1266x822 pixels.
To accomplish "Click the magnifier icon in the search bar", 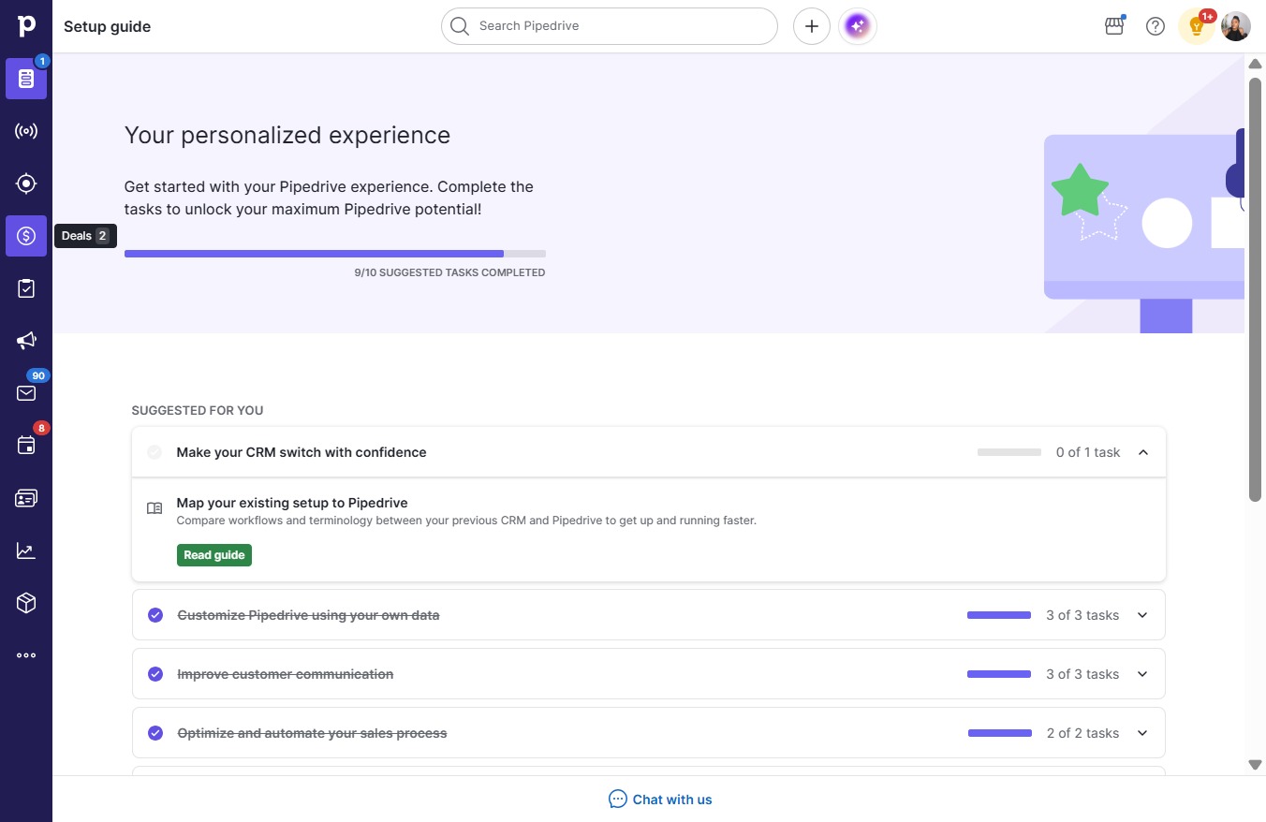I will point(459,26).
